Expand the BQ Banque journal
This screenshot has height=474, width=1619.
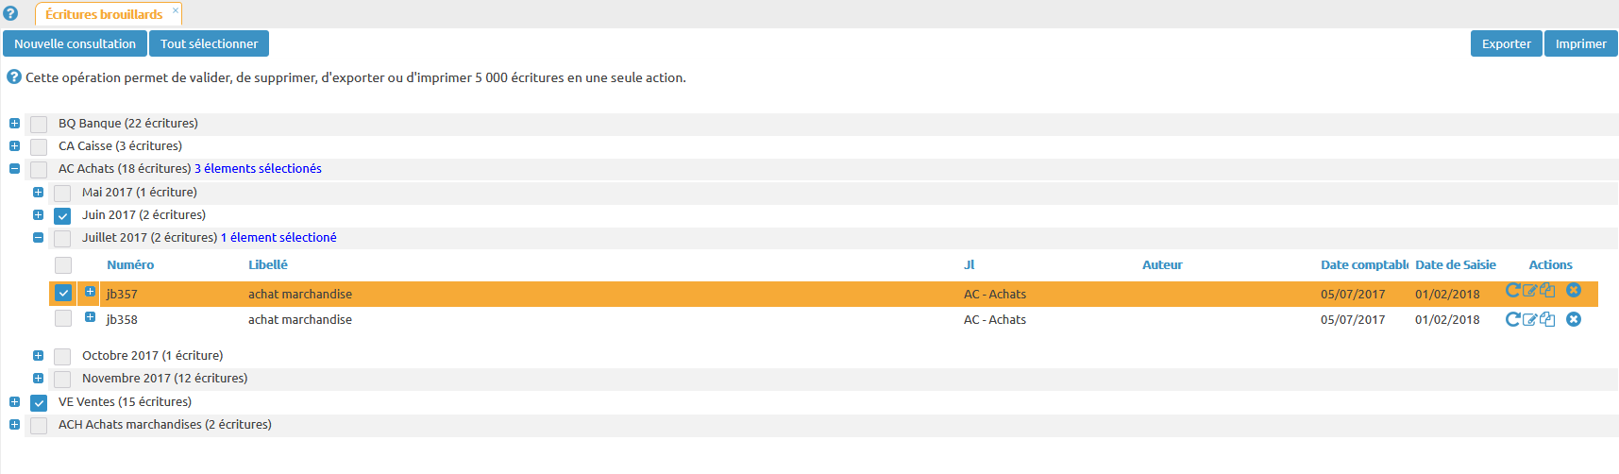coord(14,123)
